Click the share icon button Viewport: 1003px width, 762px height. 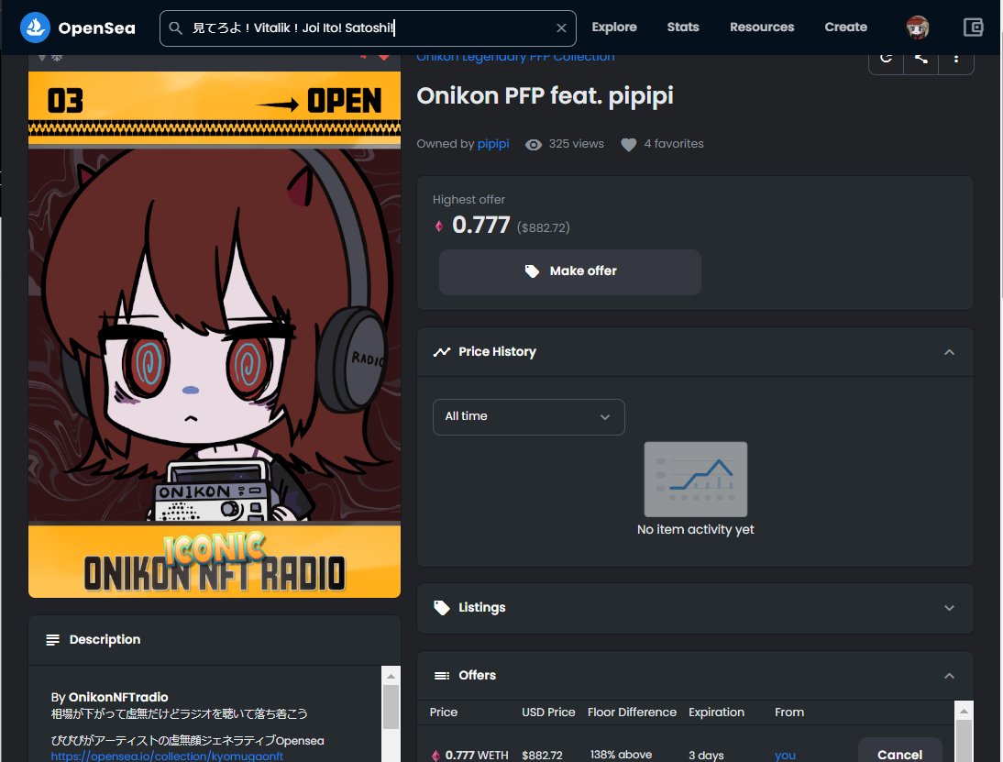921,59
